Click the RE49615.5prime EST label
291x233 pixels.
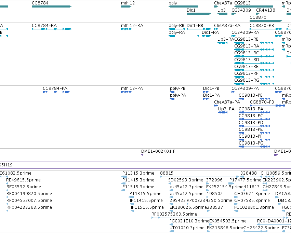click(23, 180)
